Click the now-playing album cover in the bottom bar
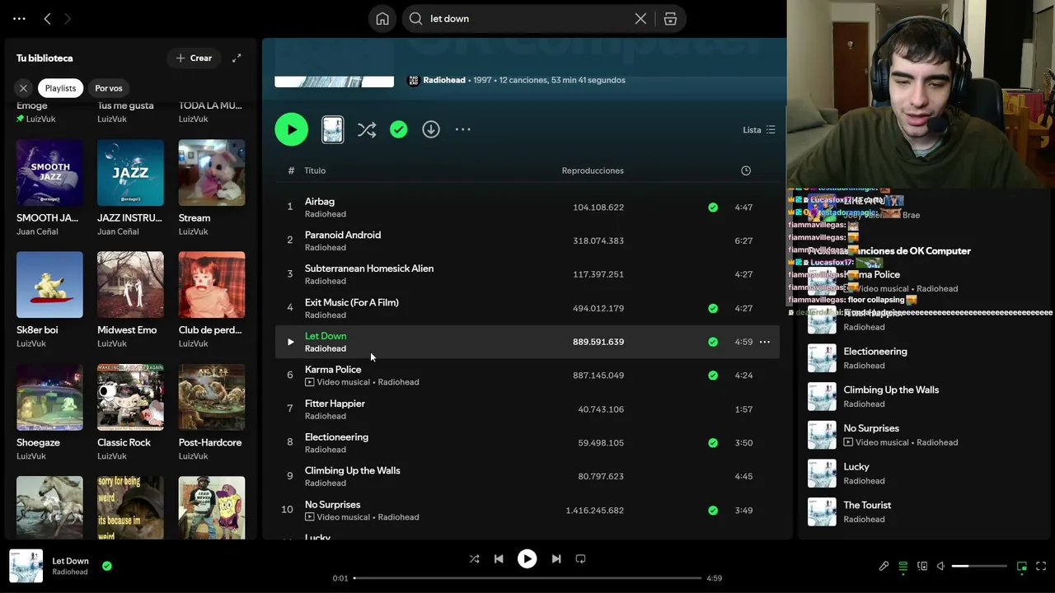This screenshot has height=593, width=1055. click(26, 567)
